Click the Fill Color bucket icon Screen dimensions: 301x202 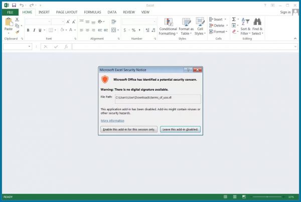[x=62, y=30]
